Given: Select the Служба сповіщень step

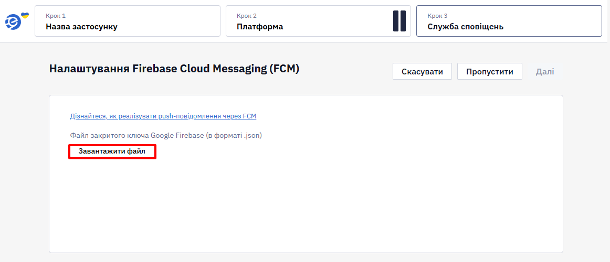Looking at the screenshot, I should [509, 21].
